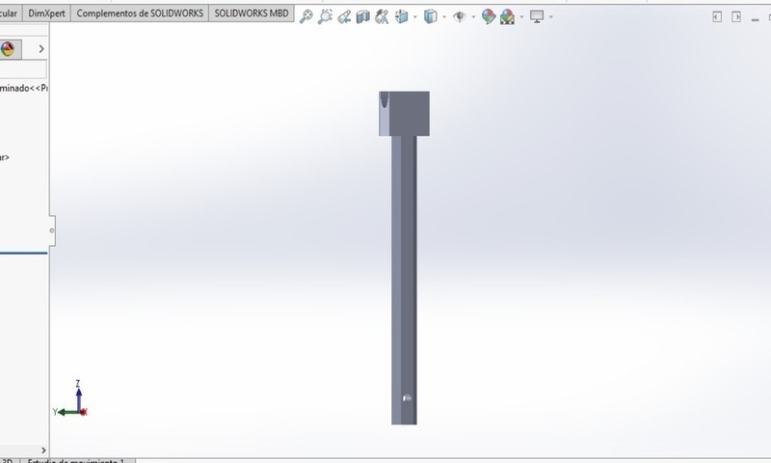Click the View Orientation cube icon
The height and width of the screenshot is (463, 771).
tap(402, 16)
